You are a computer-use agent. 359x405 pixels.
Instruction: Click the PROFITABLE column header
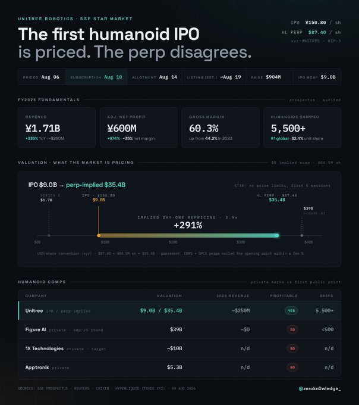(x=284, y=296)
